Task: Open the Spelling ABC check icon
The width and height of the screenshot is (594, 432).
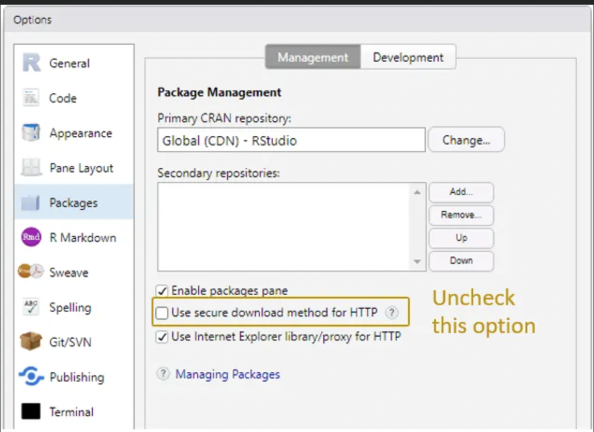Action: [31, 307]
